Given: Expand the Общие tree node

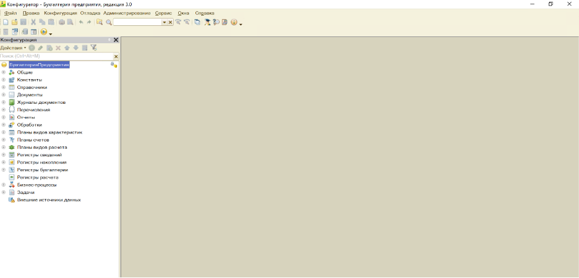Looking at the screenshot, I should coord(4,72).
